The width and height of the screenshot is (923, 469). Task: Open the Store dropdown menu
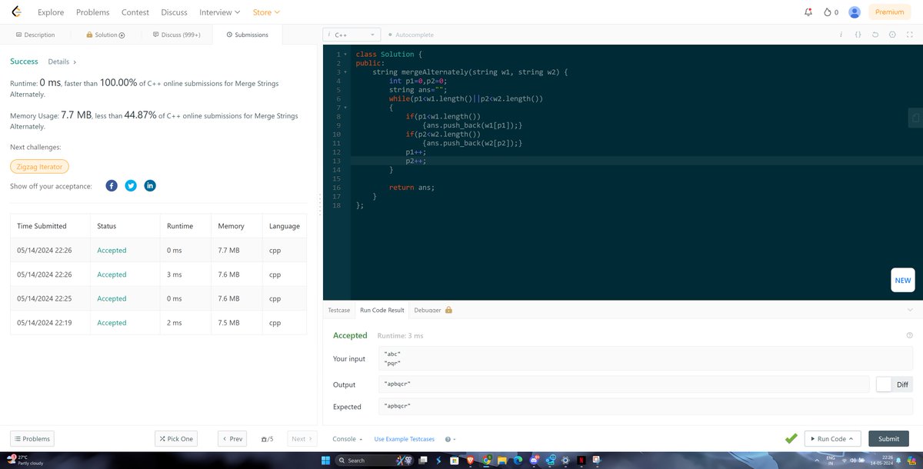(266, 12)
